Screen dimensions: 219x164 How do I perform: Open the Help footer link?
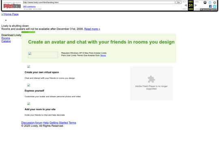pyautogui.click(x=46, y=123)
